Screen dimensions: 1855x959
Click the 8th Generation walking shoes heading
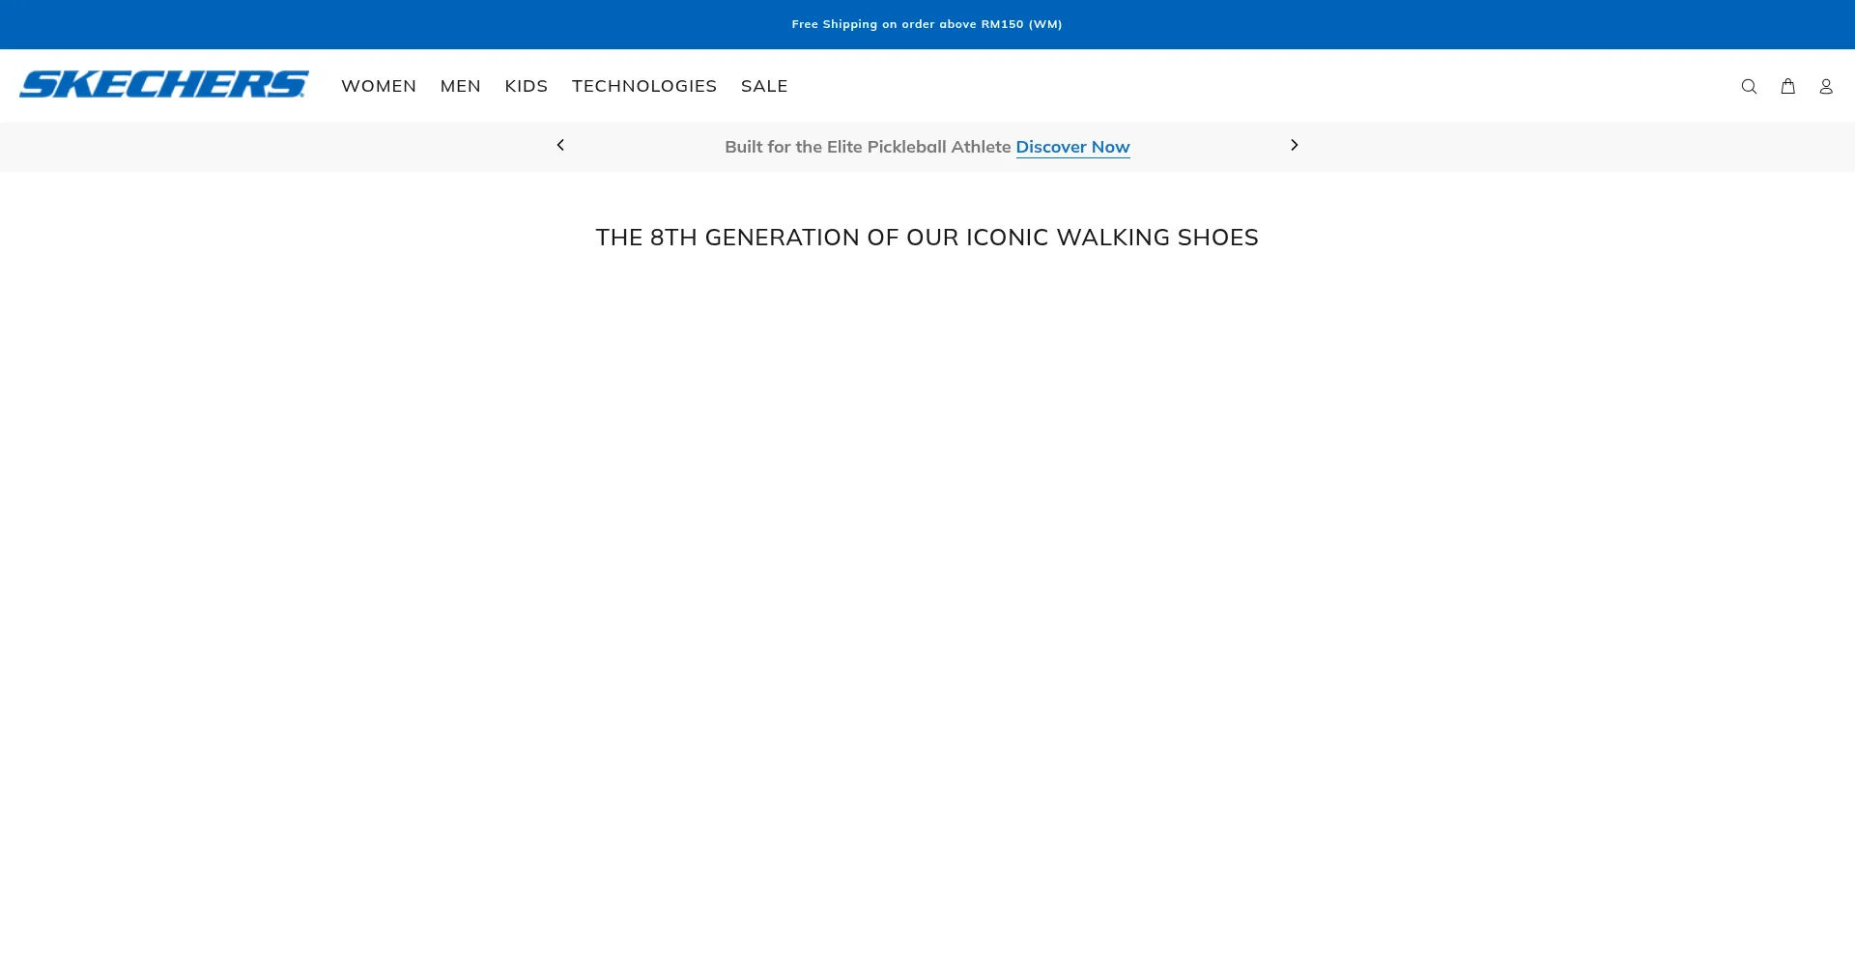point(927,238)
